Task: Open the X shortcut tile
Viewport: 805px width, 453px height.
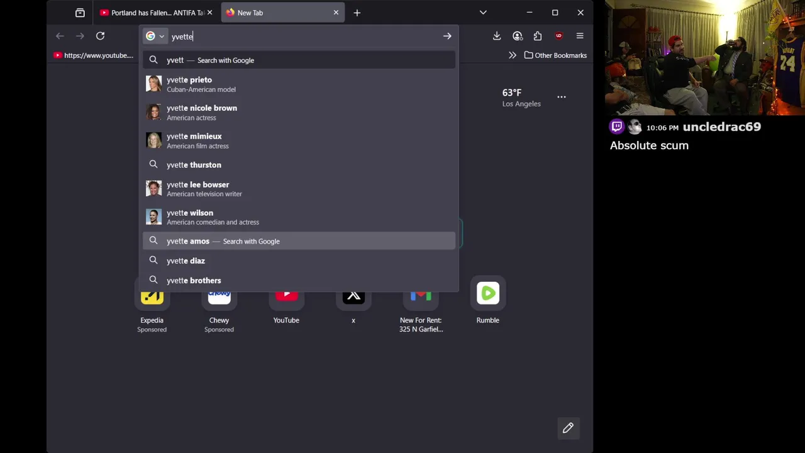Action: (353, 302)
